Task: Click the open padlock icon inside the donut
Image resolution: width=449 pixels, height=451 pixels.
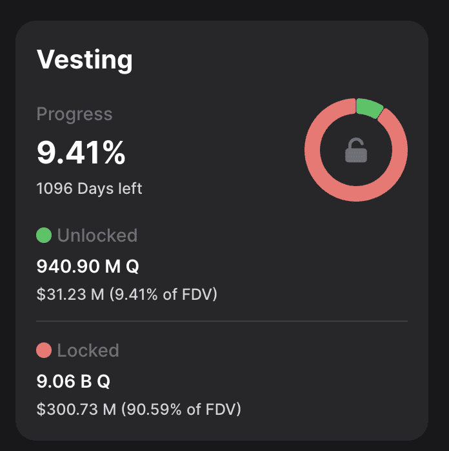Action: click(356, 151)
